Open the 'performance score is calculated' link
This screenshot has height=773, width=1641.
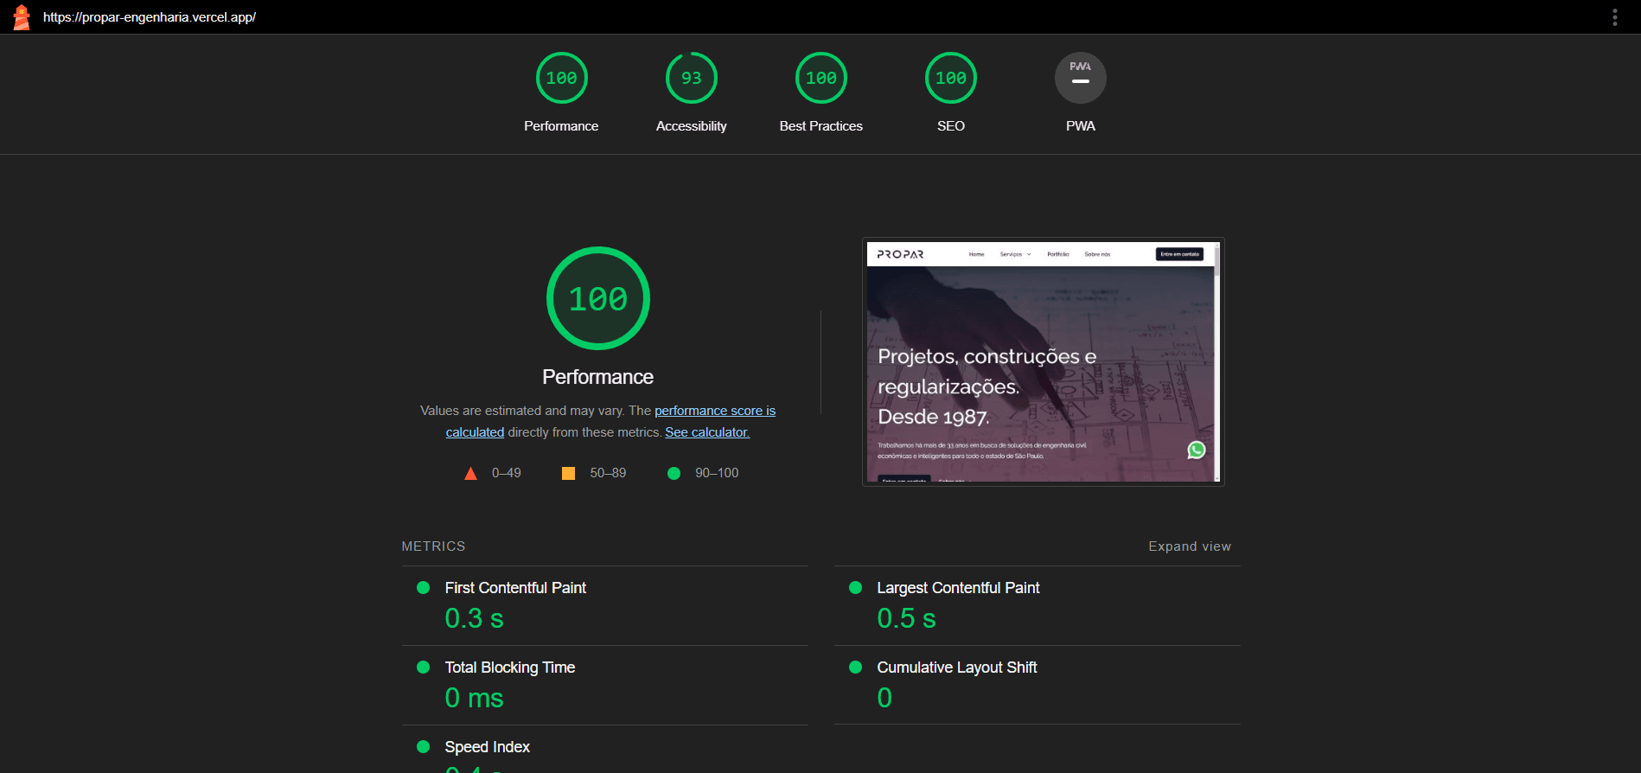714,411
